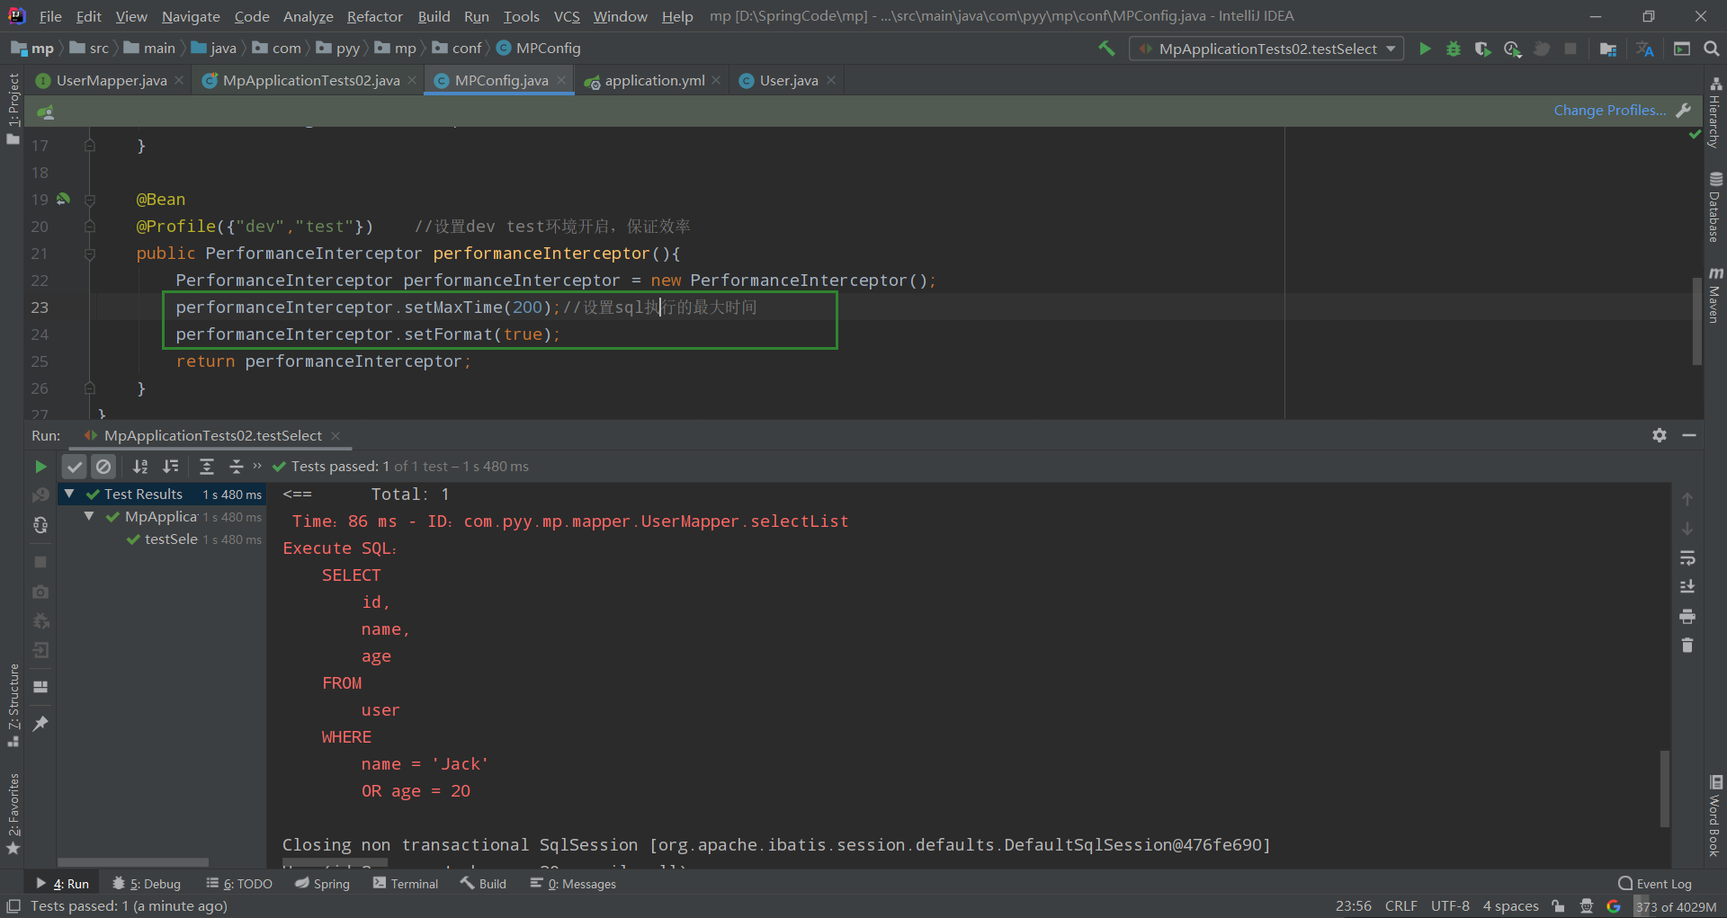The width and height of the screenshot is (1727, 918).
Task: Open line separator CRLF selector
Action: 1400,905
